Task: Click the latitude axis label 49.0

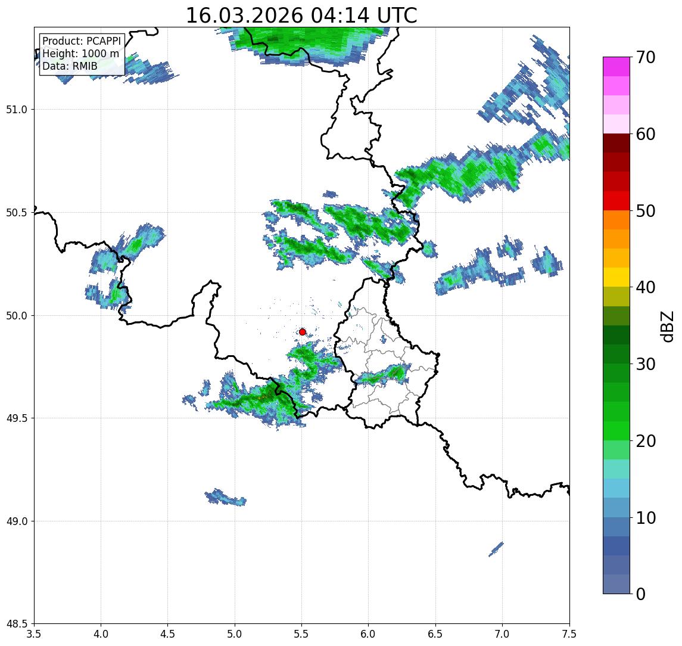Action: 17,521
